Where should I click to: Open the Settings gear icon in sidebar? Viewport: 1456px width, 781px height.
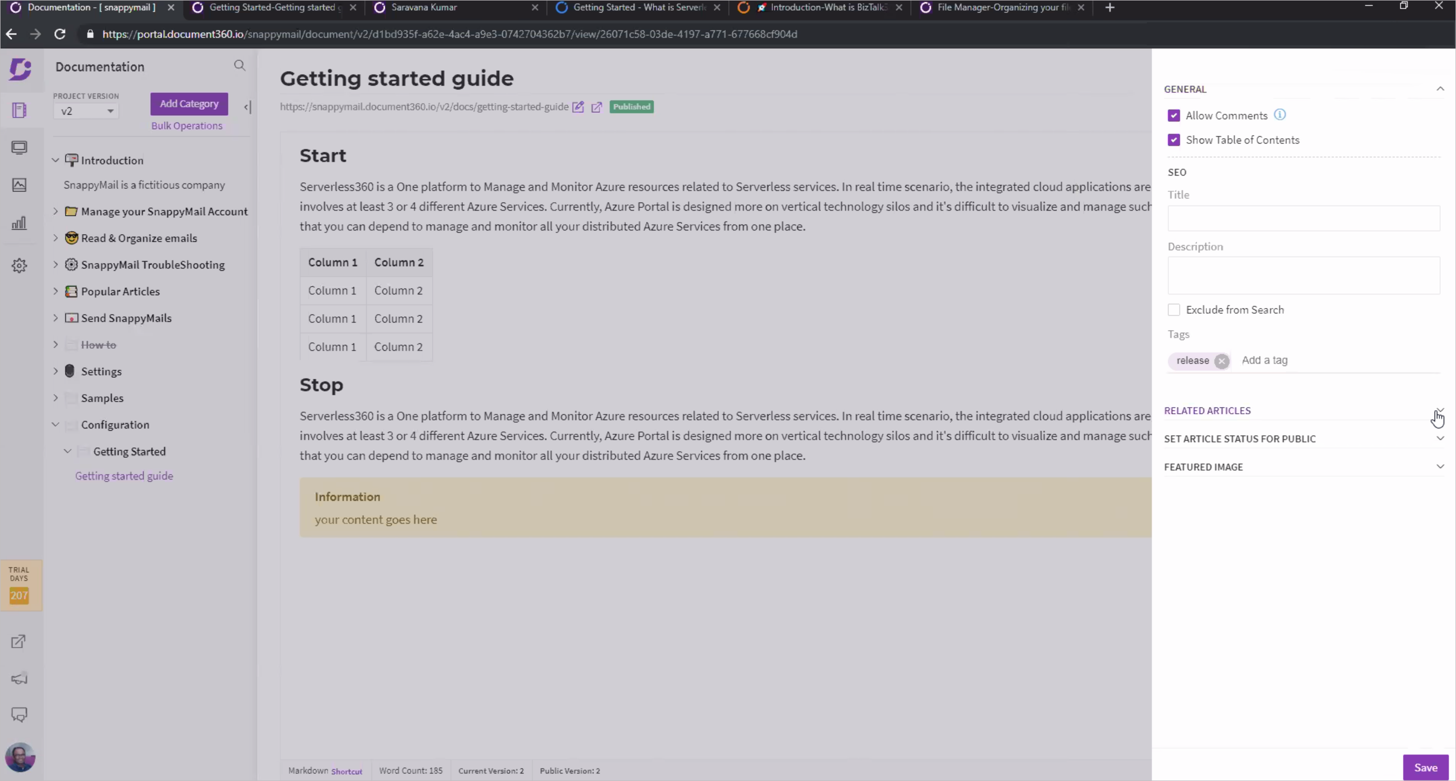[19, 265]
